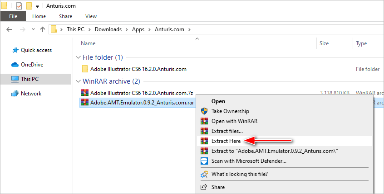This screenshot has height=194, width=384.
Task: Collapse the WinRAR archive group
Action: point(78,82)
